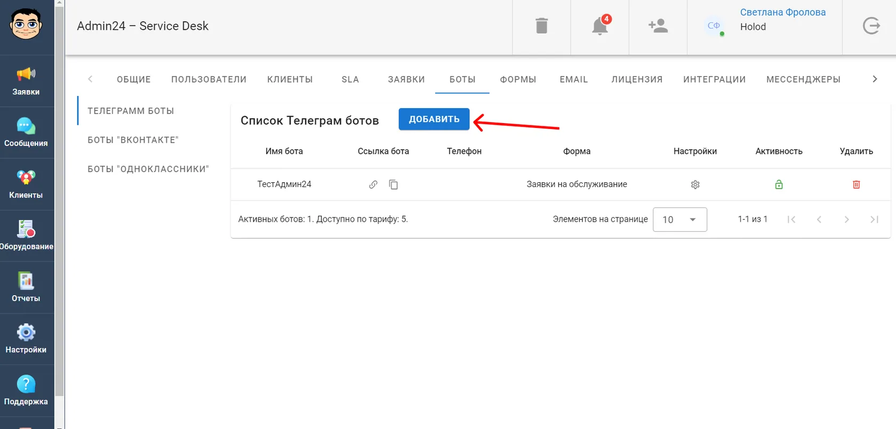896x429 pixels.
Task: Open Отчеты sidebar section
Action: pyautogui.click(x=26, y=288)
